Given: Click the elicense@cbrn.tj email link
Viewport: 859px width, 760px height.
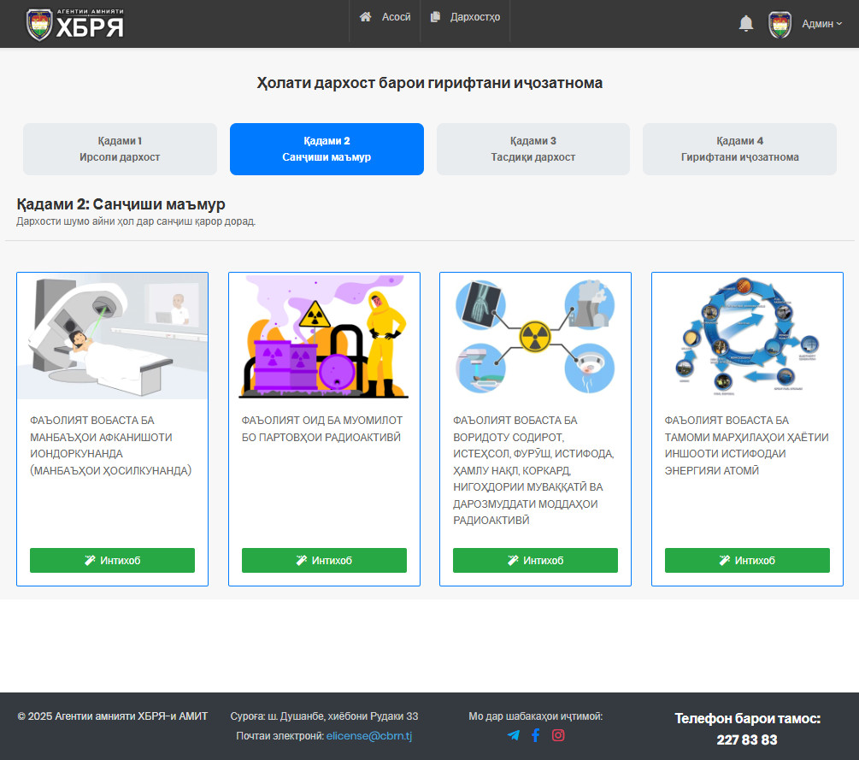Looking at the screenshot, I should coord(369,736).
